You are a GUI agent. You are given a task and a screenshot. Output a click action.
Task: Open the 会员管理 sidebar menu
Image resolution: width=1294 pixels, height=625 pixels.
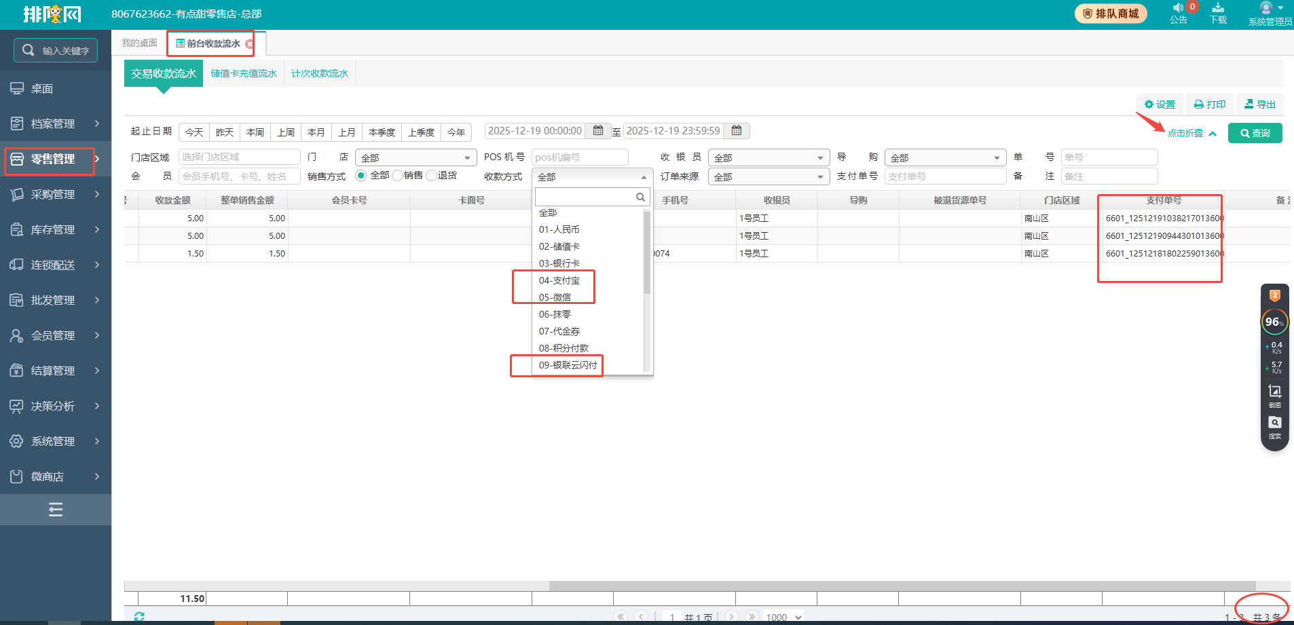pos(56,335)
